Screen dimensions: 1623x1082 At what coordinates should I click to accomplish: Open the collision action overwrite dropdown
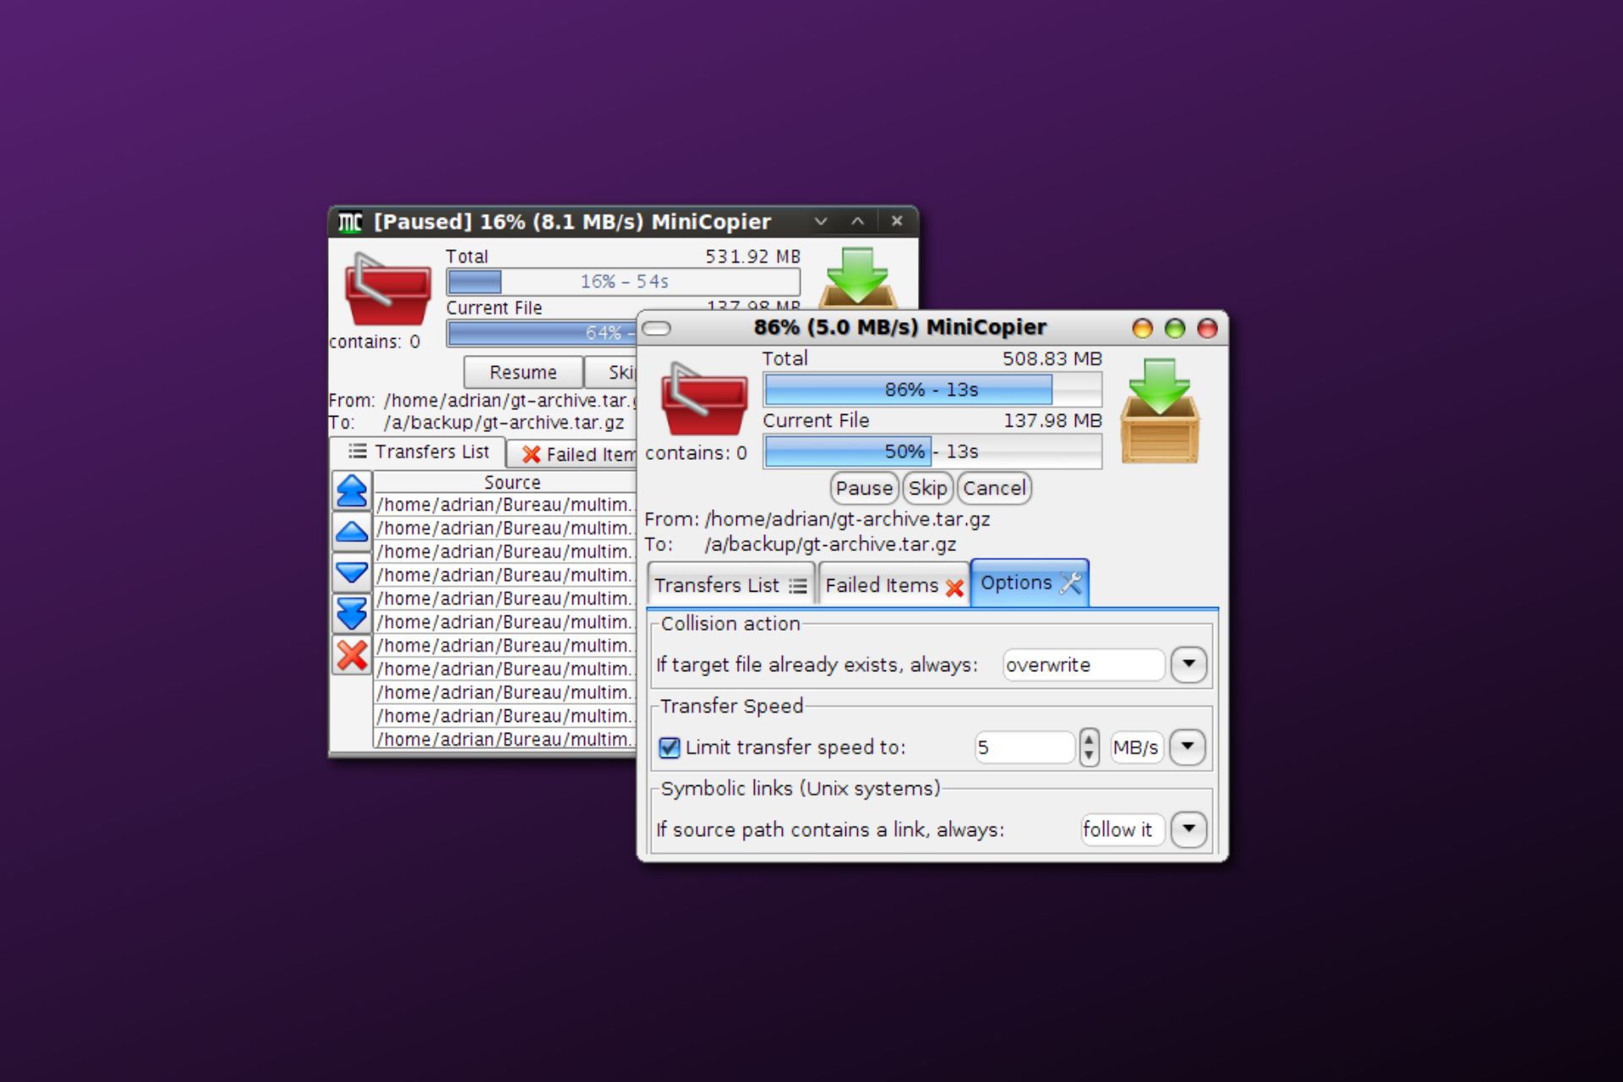point(1189,664)
